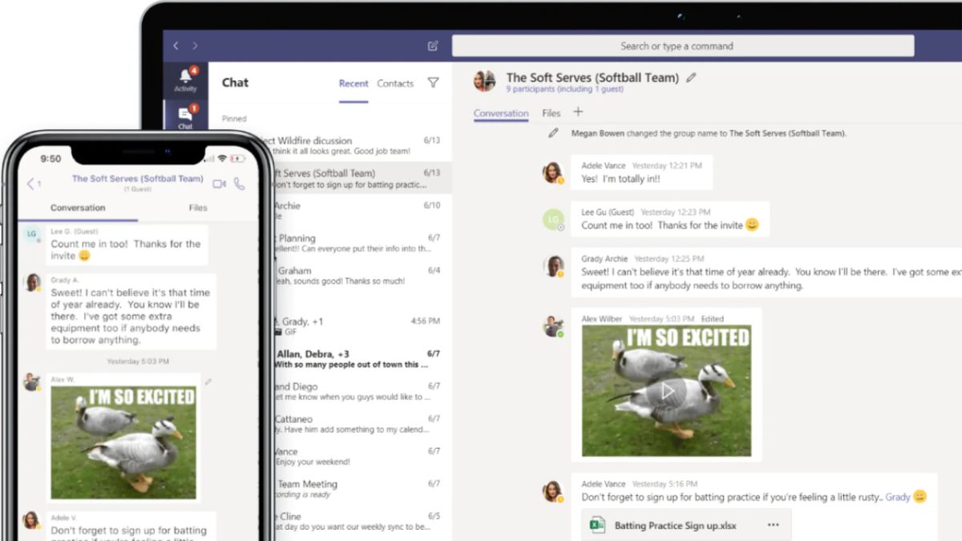Open Batting Practice Sign up.xlsx attachment

point(675,526)
